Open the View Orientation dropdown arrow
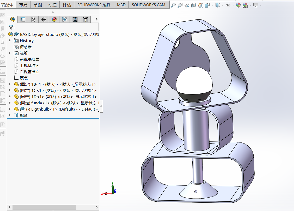The image size is (294, 211). (212, 5)
